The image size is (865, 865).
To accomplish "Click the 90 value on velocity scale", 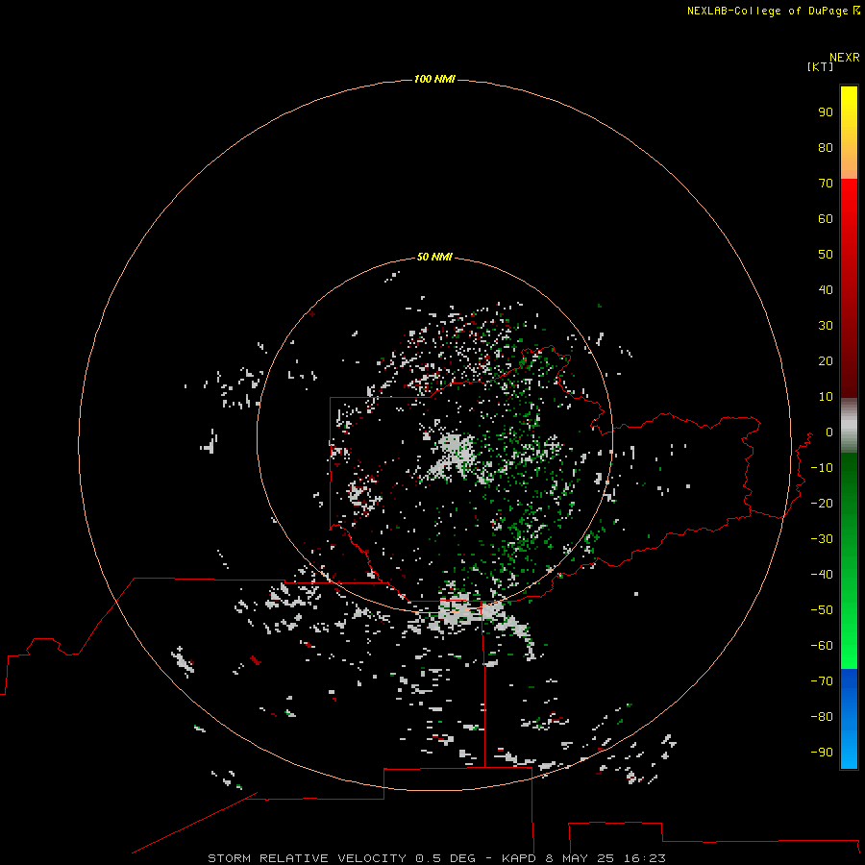I will click(x=826, y=112).
